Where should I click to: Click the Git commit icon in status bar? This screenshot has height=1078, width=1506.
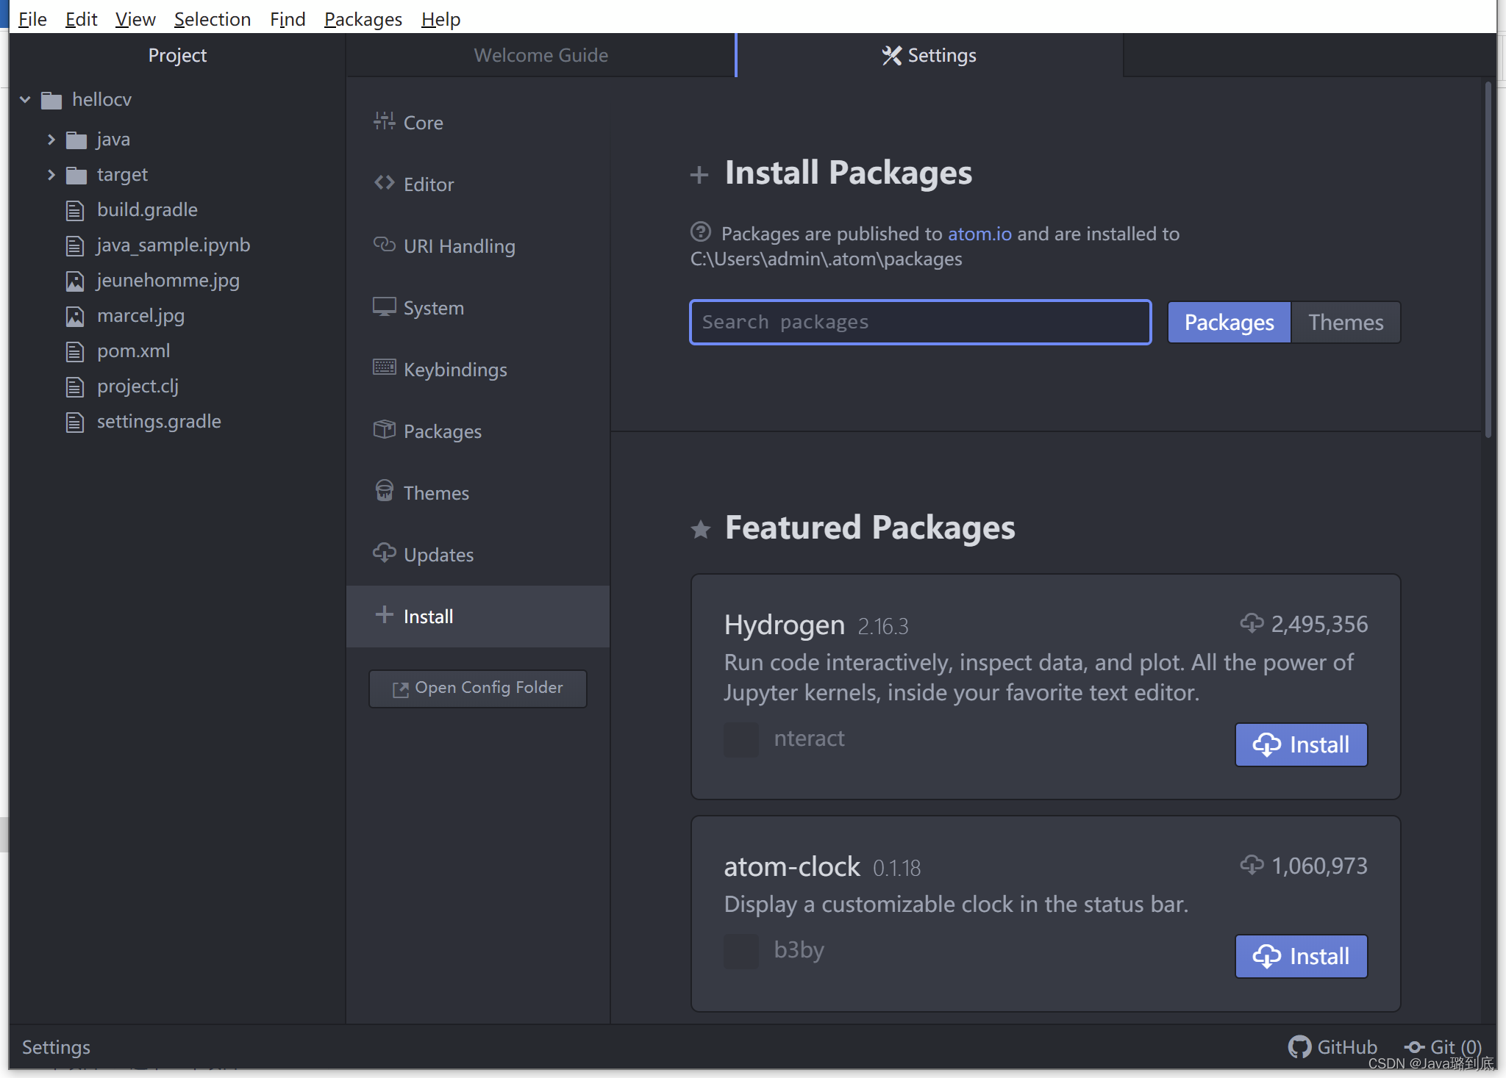(1414, 1047)
